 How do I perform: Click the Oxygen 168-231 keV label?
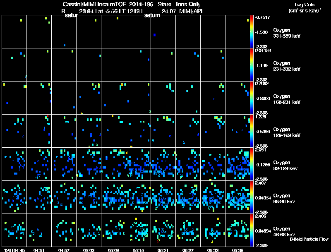[x=287, y=99]
